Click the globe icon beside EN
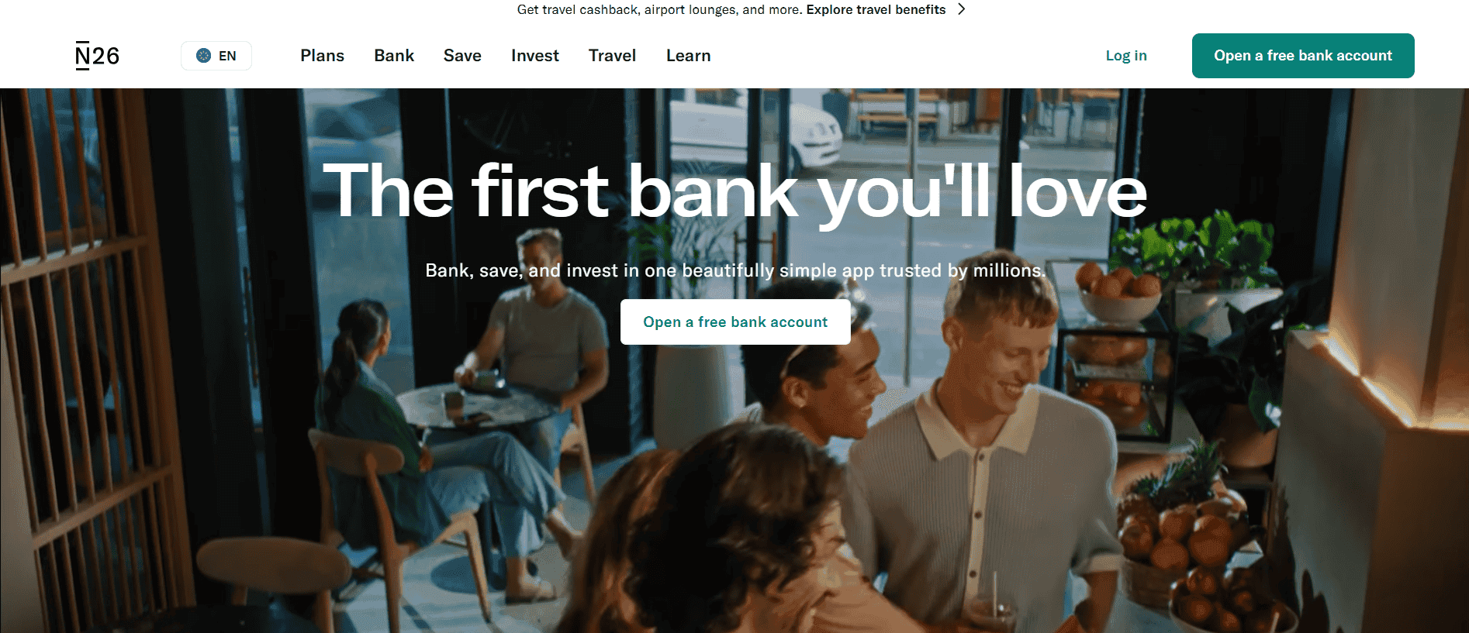 pyautogui.click(x=203, y=56)
